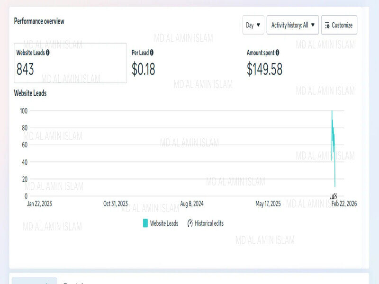This screenshot has height=284, width=379.
Task: Click the arrow on the Day selector
Action: [258, 25]
